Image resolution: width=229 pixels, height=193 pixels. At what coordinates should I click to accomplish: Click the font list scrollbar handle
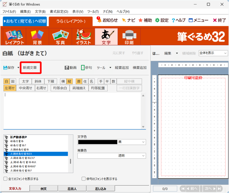coord(71,161)
